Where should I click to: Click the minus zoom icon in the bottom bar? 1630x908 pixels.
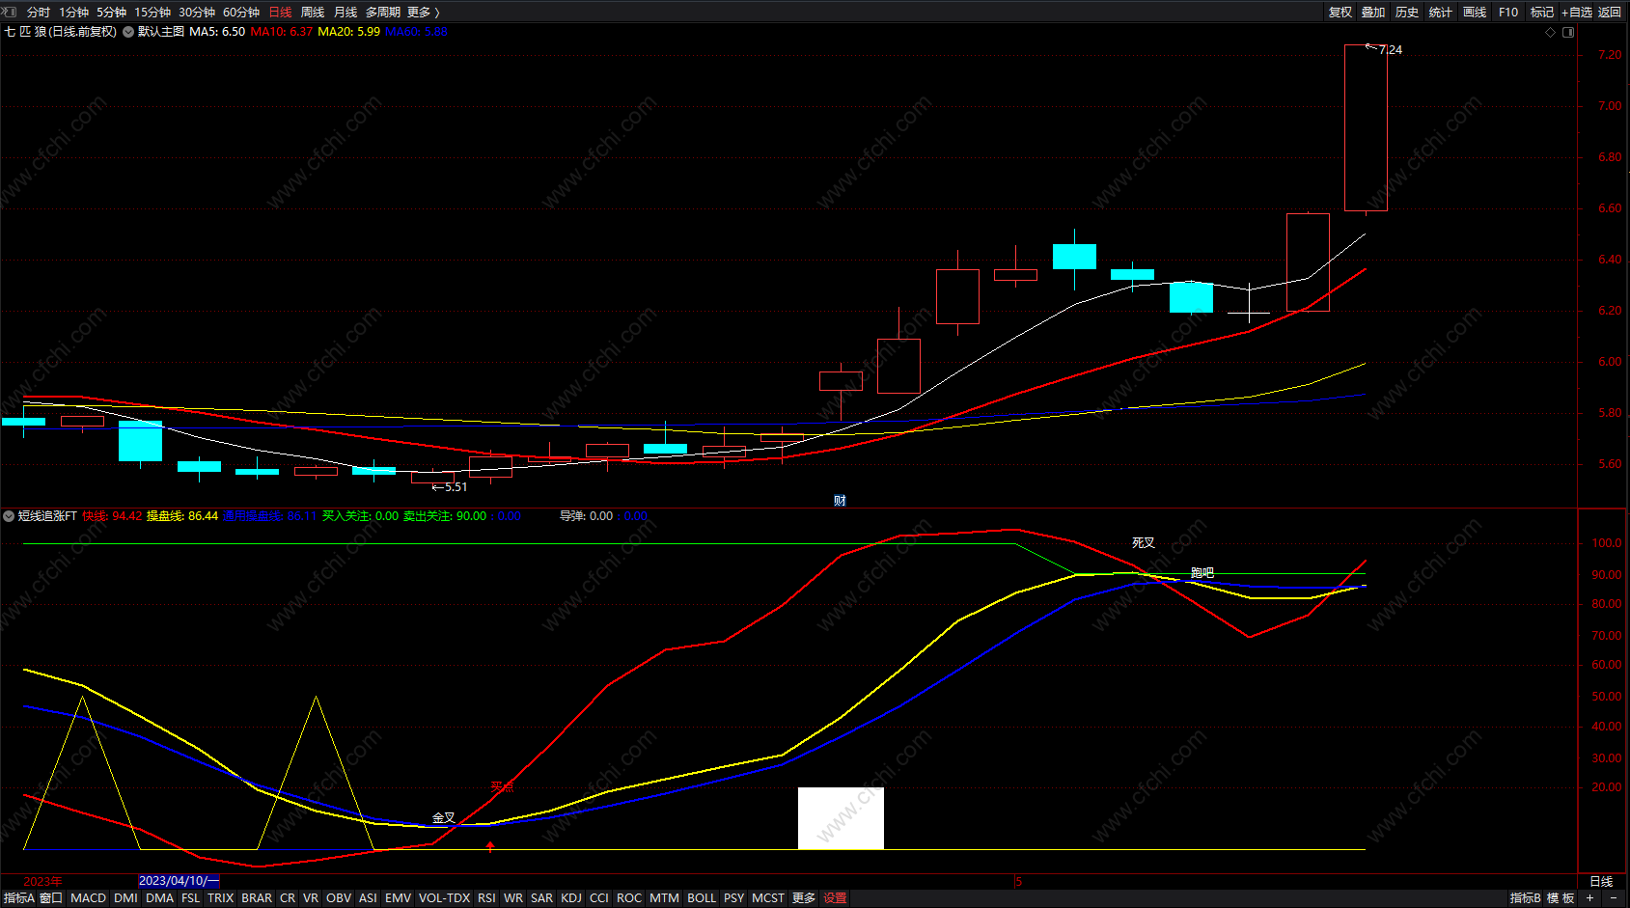1614,897
